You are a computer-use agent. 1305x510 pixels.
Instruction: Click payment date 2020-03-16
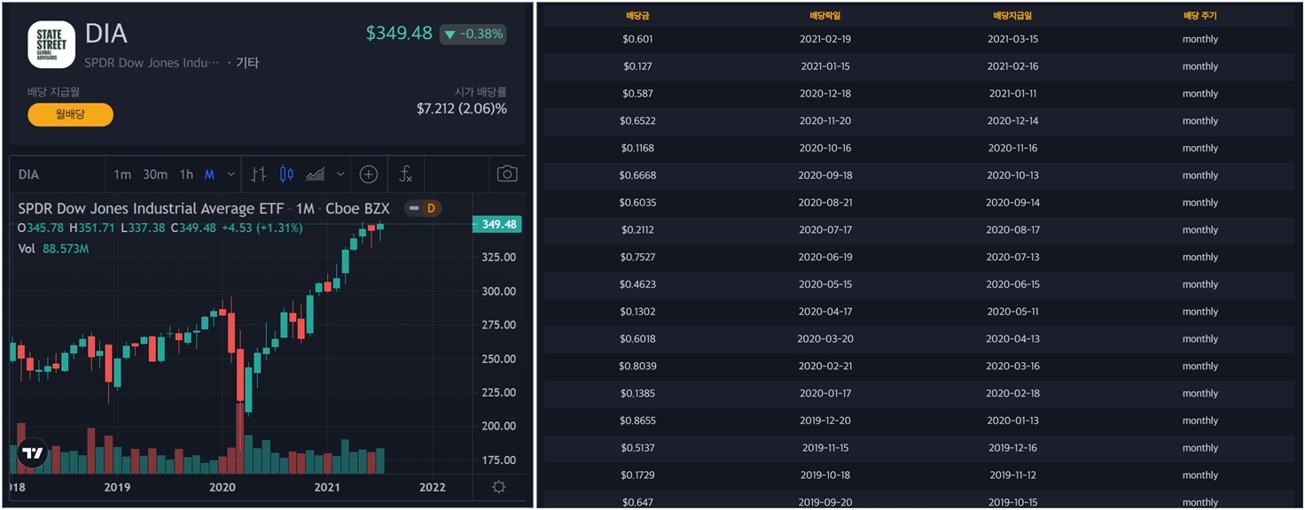pyautogui.click(x=1012, y=367)
